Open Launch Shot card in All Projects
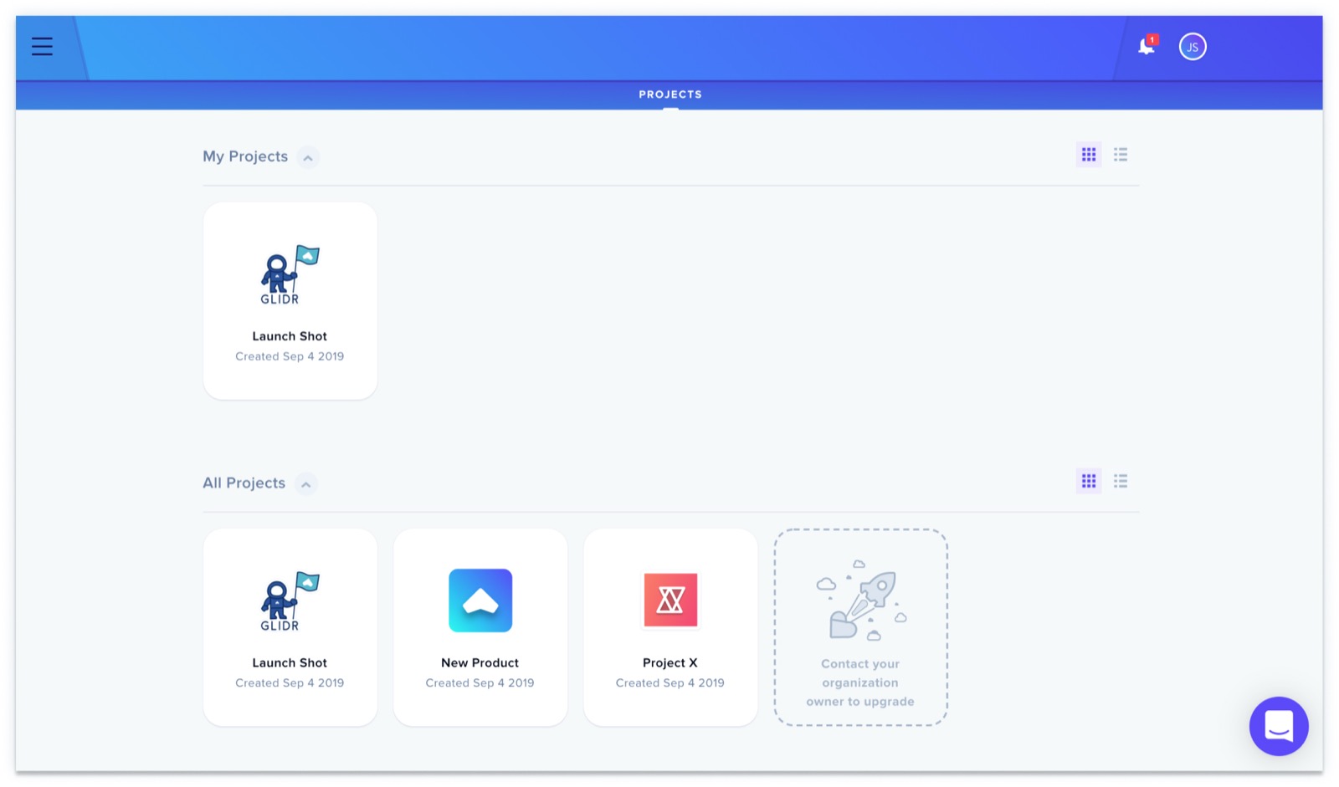Viewport: 1339px width, 787px height. tap(290, 627)
